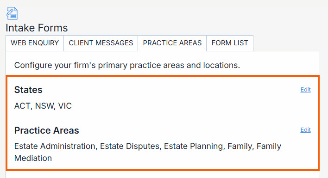This screenshot has height=178, width=328.
Task: Click the States section heading
Action: (28, 90)
